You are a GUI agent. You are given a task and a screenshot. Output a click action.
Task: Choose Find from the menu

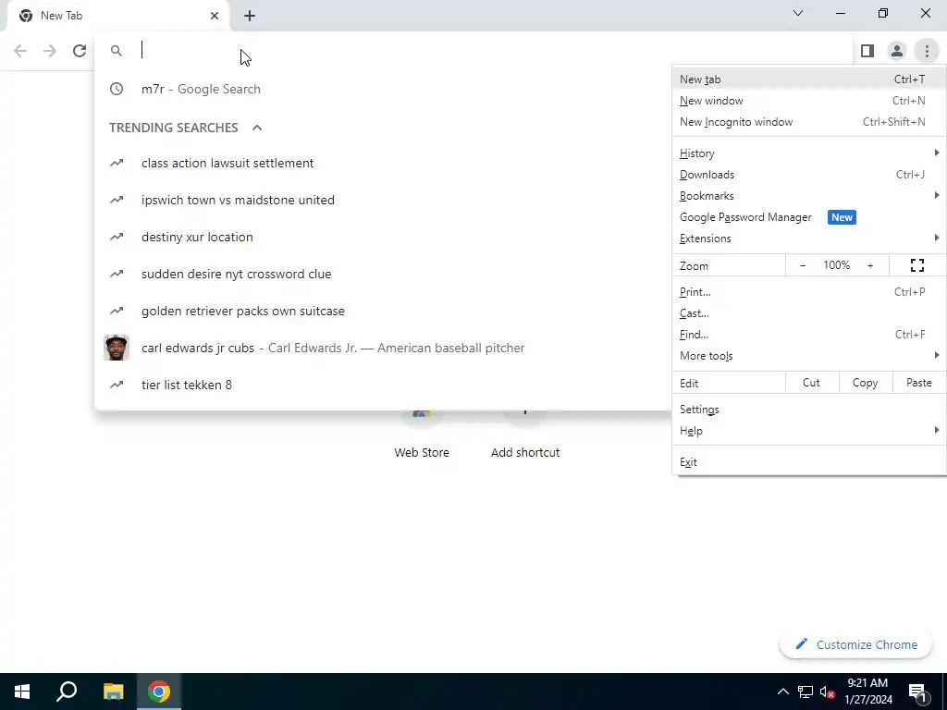(x=808, y=335)
